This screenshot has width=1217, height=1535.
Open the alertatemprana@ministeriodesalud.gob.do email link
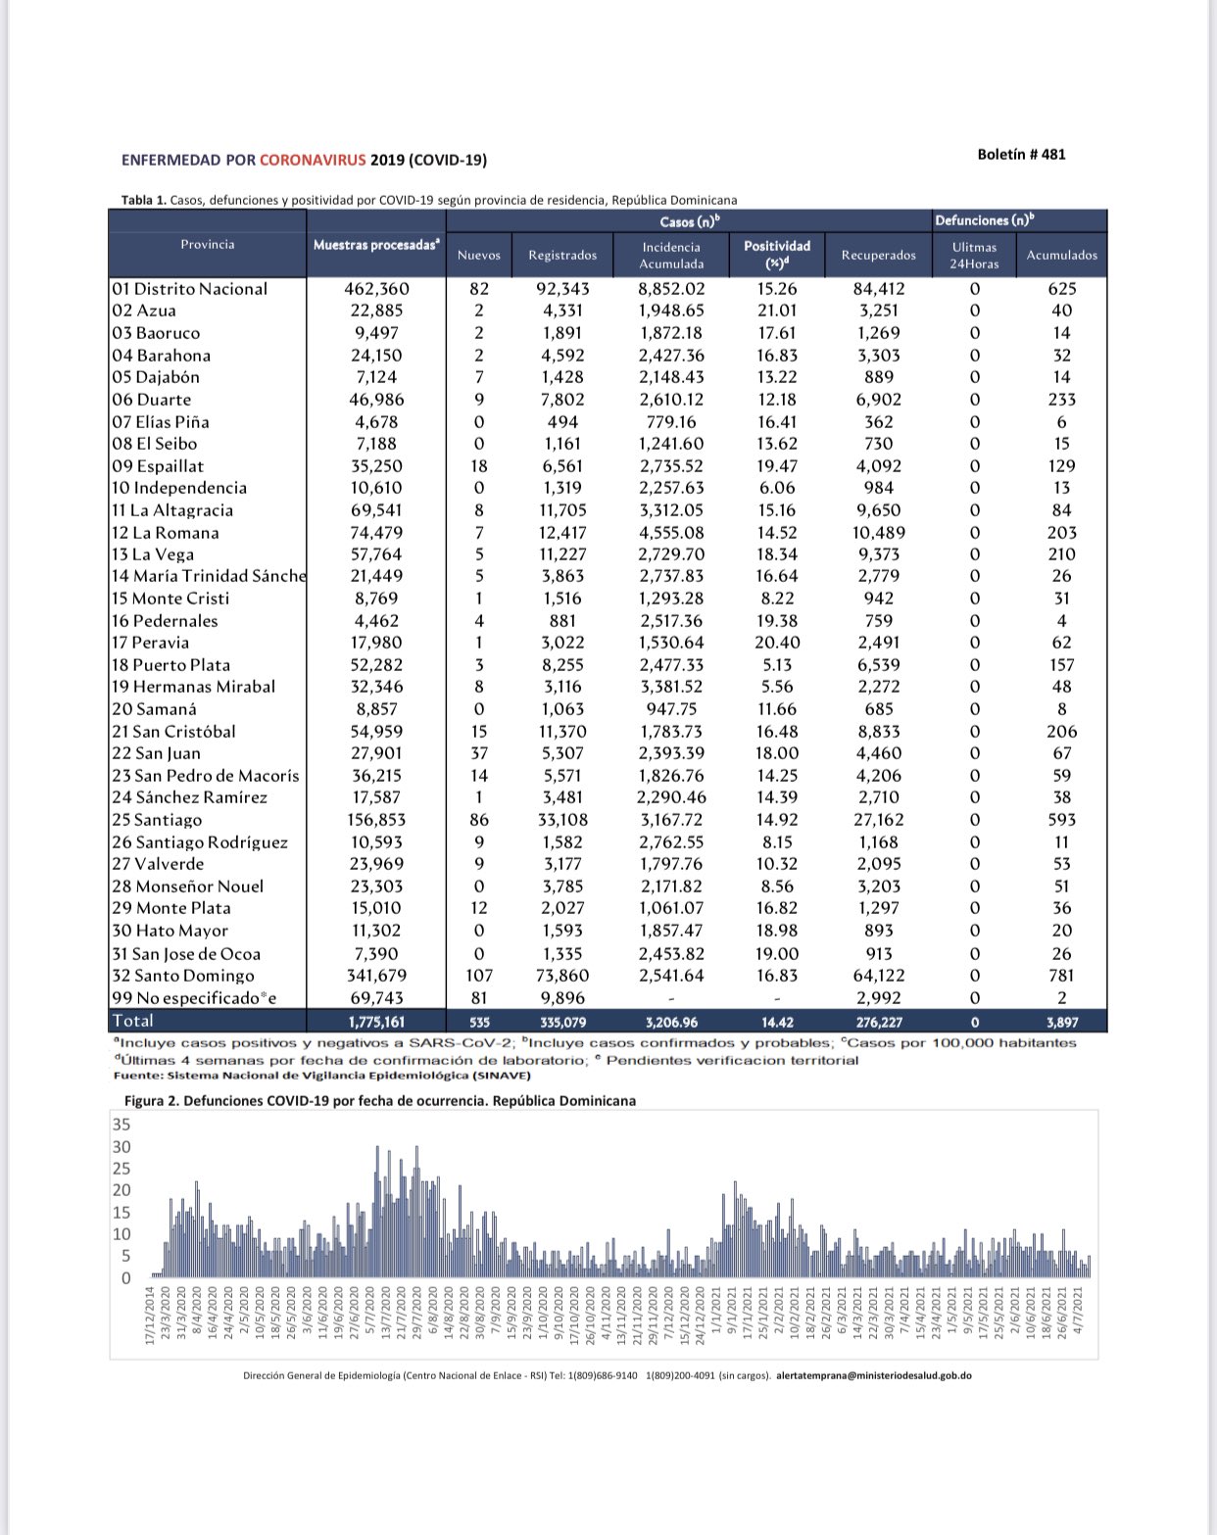tap(874, 1375)
